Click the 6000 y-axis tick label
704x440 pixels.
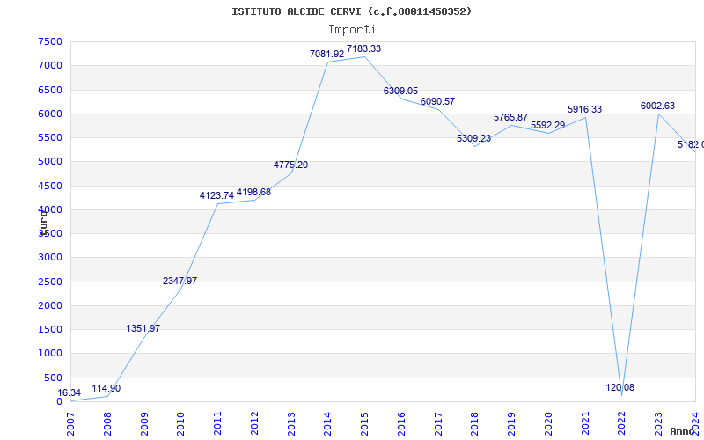(50, 114)
